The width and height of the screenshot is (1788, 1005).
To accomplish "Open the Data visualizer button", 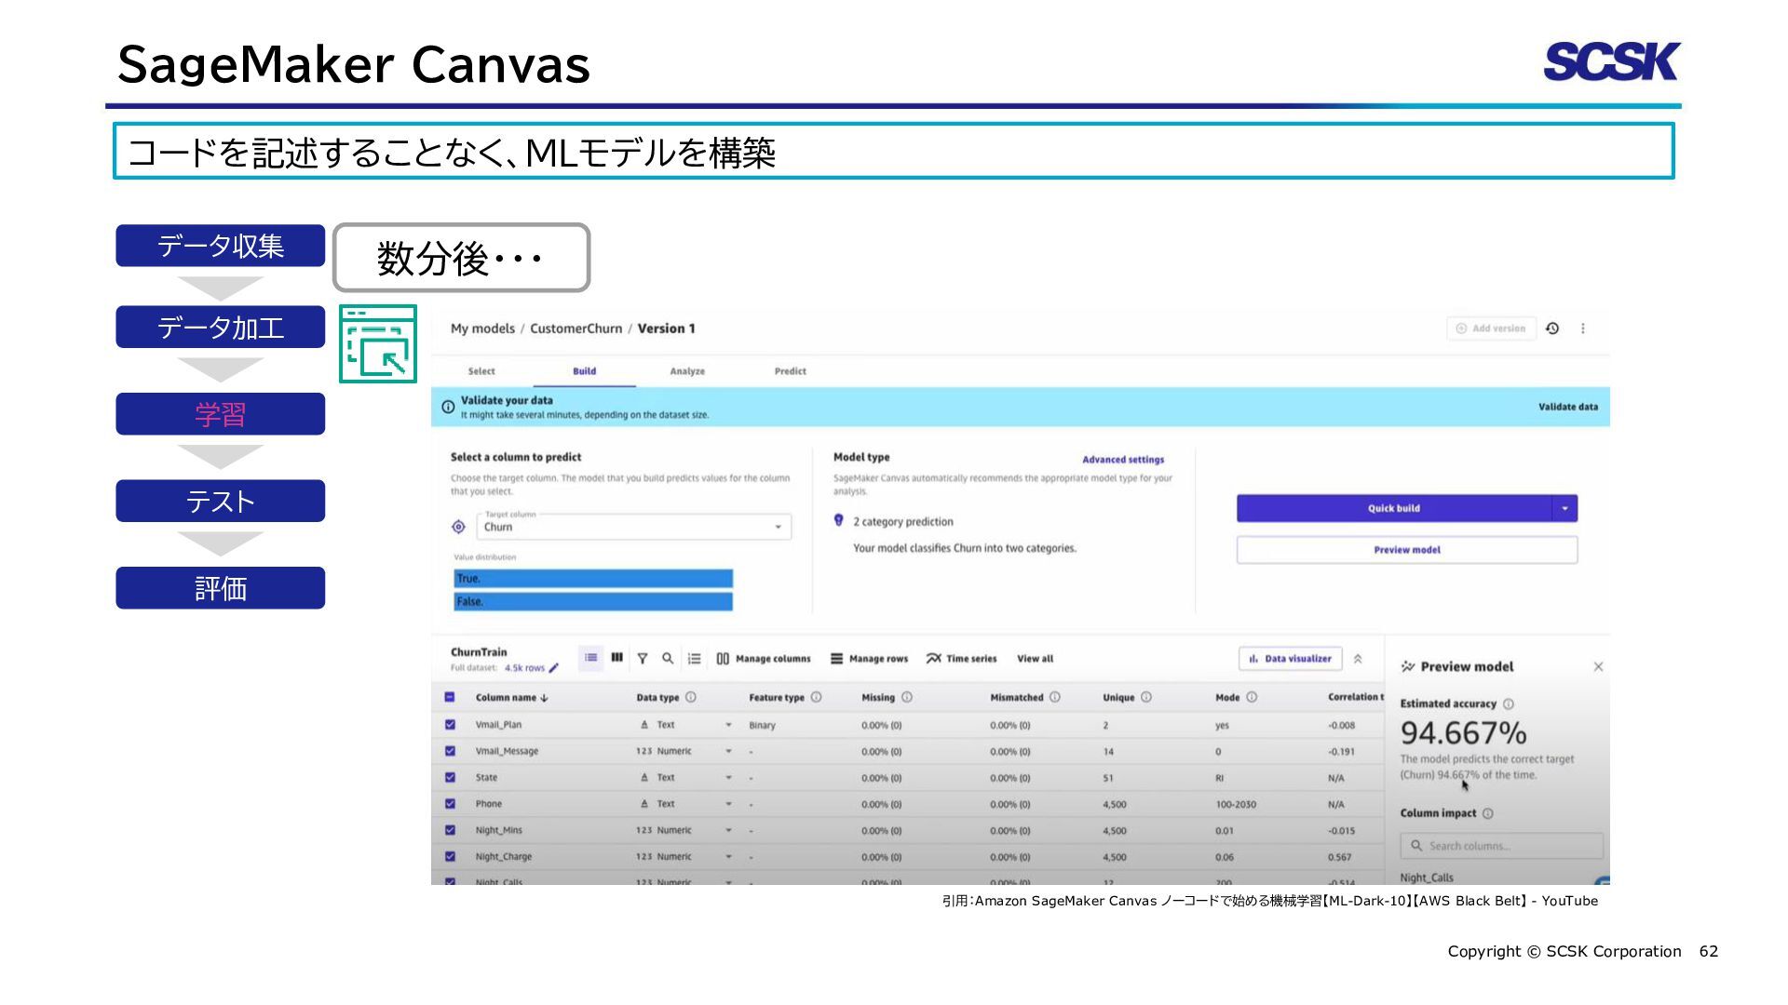I will pyautogui.click(x=1290, y=659).
